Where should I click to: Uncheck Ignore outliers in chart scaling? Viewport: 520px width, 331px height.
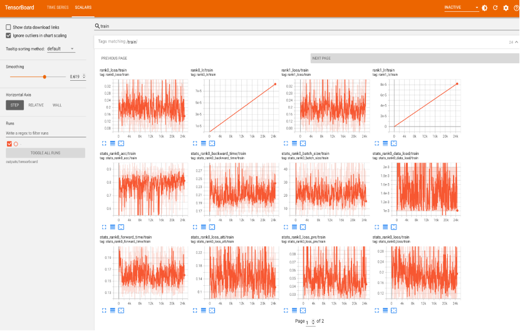tap(8, 36)
